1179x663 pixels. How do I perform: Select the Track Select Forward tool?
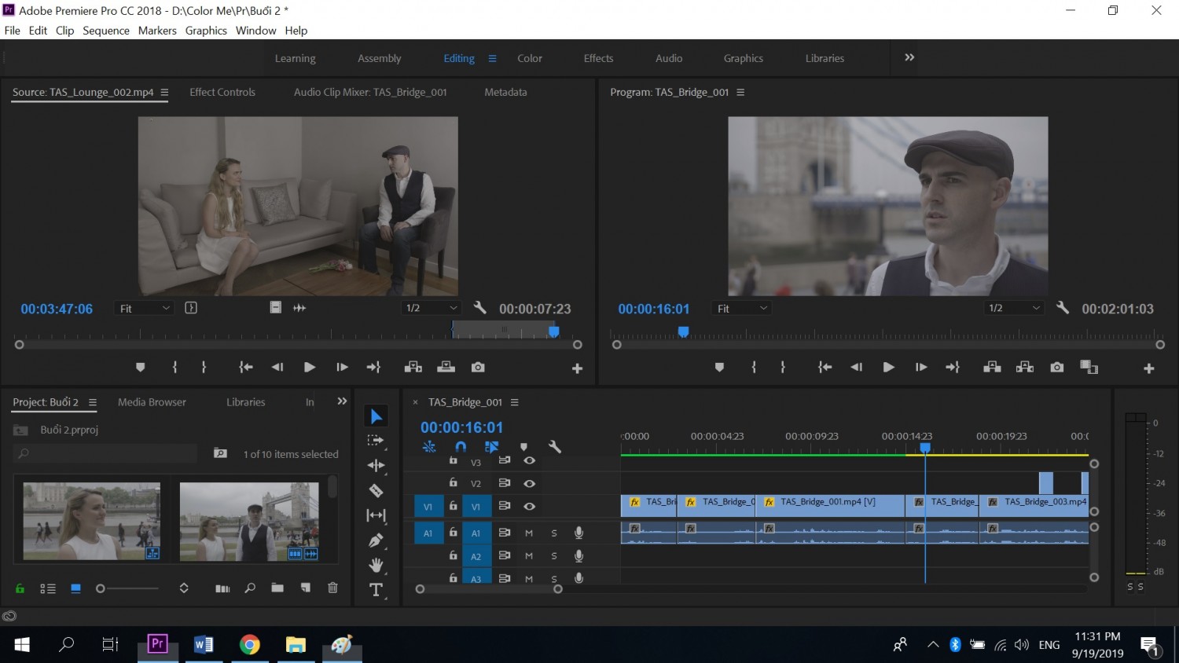pos(376,441)
